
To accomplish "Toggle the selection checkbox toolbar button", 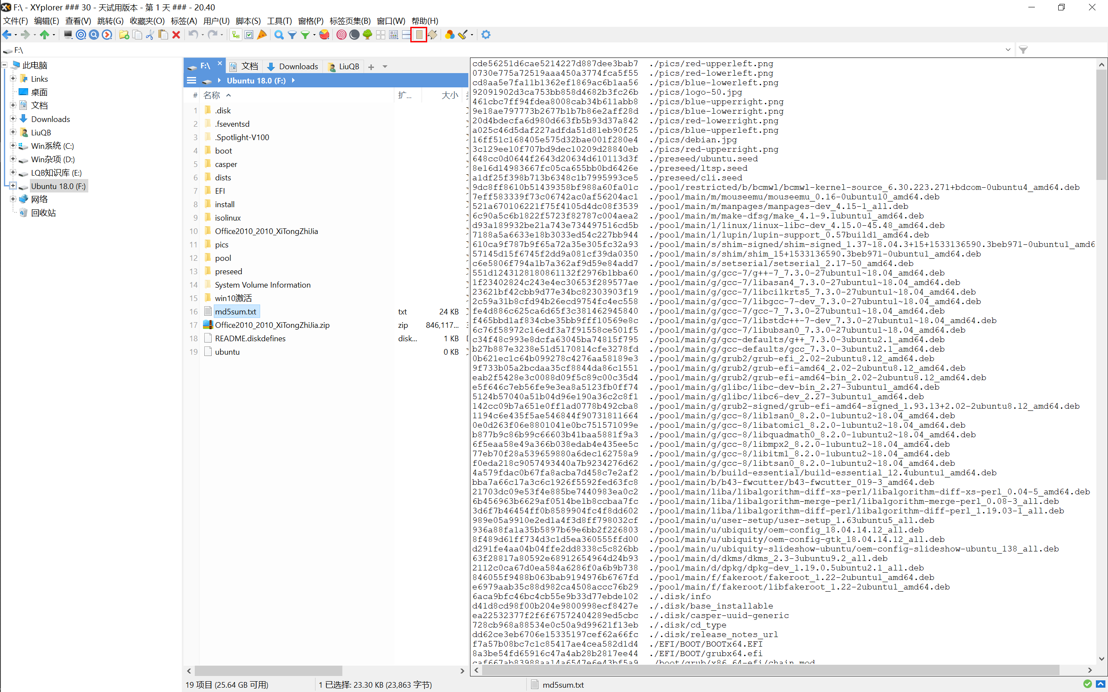I will click(x=248, y=35).
